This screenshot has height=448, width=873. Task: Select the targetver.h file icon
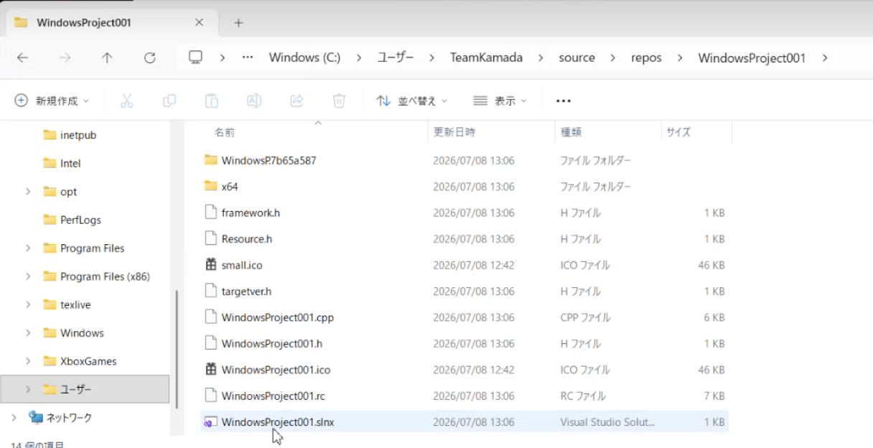tap(210, 291)
